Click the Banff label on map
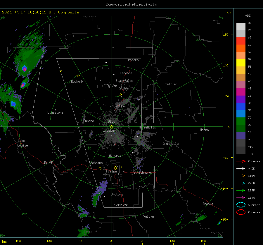This screenshot has height=245, width=263. point(48,163)
